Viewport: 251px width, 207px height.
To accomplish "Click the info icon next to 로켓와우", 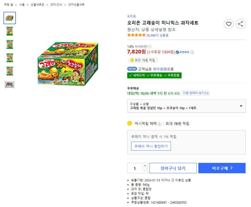I will click(x=192, y=52).
